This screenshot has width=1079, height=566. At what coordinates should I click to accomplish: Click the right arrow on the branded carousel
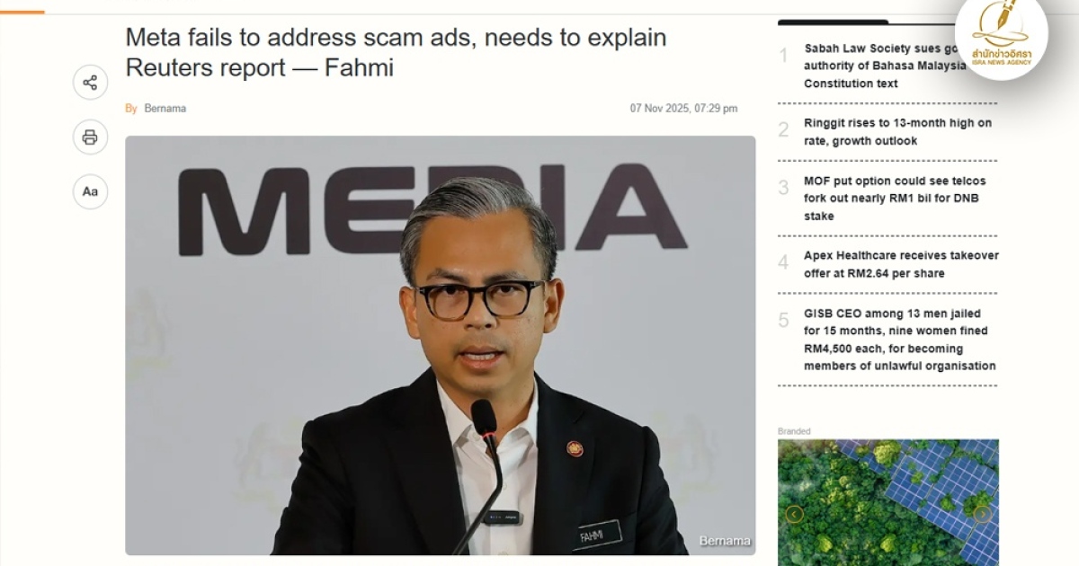[984, 514]
